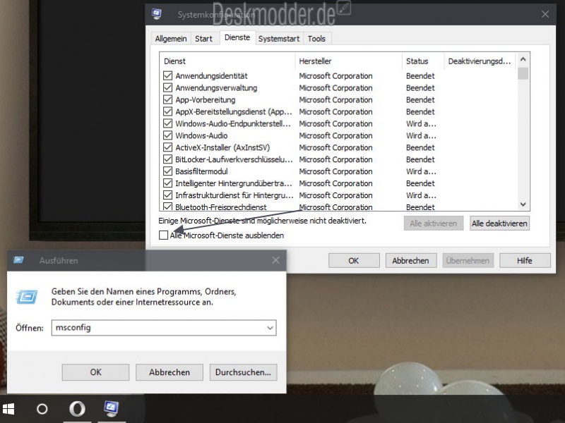
Task: Click the Systemkonfiguration title bar icon
Action: 157,14
